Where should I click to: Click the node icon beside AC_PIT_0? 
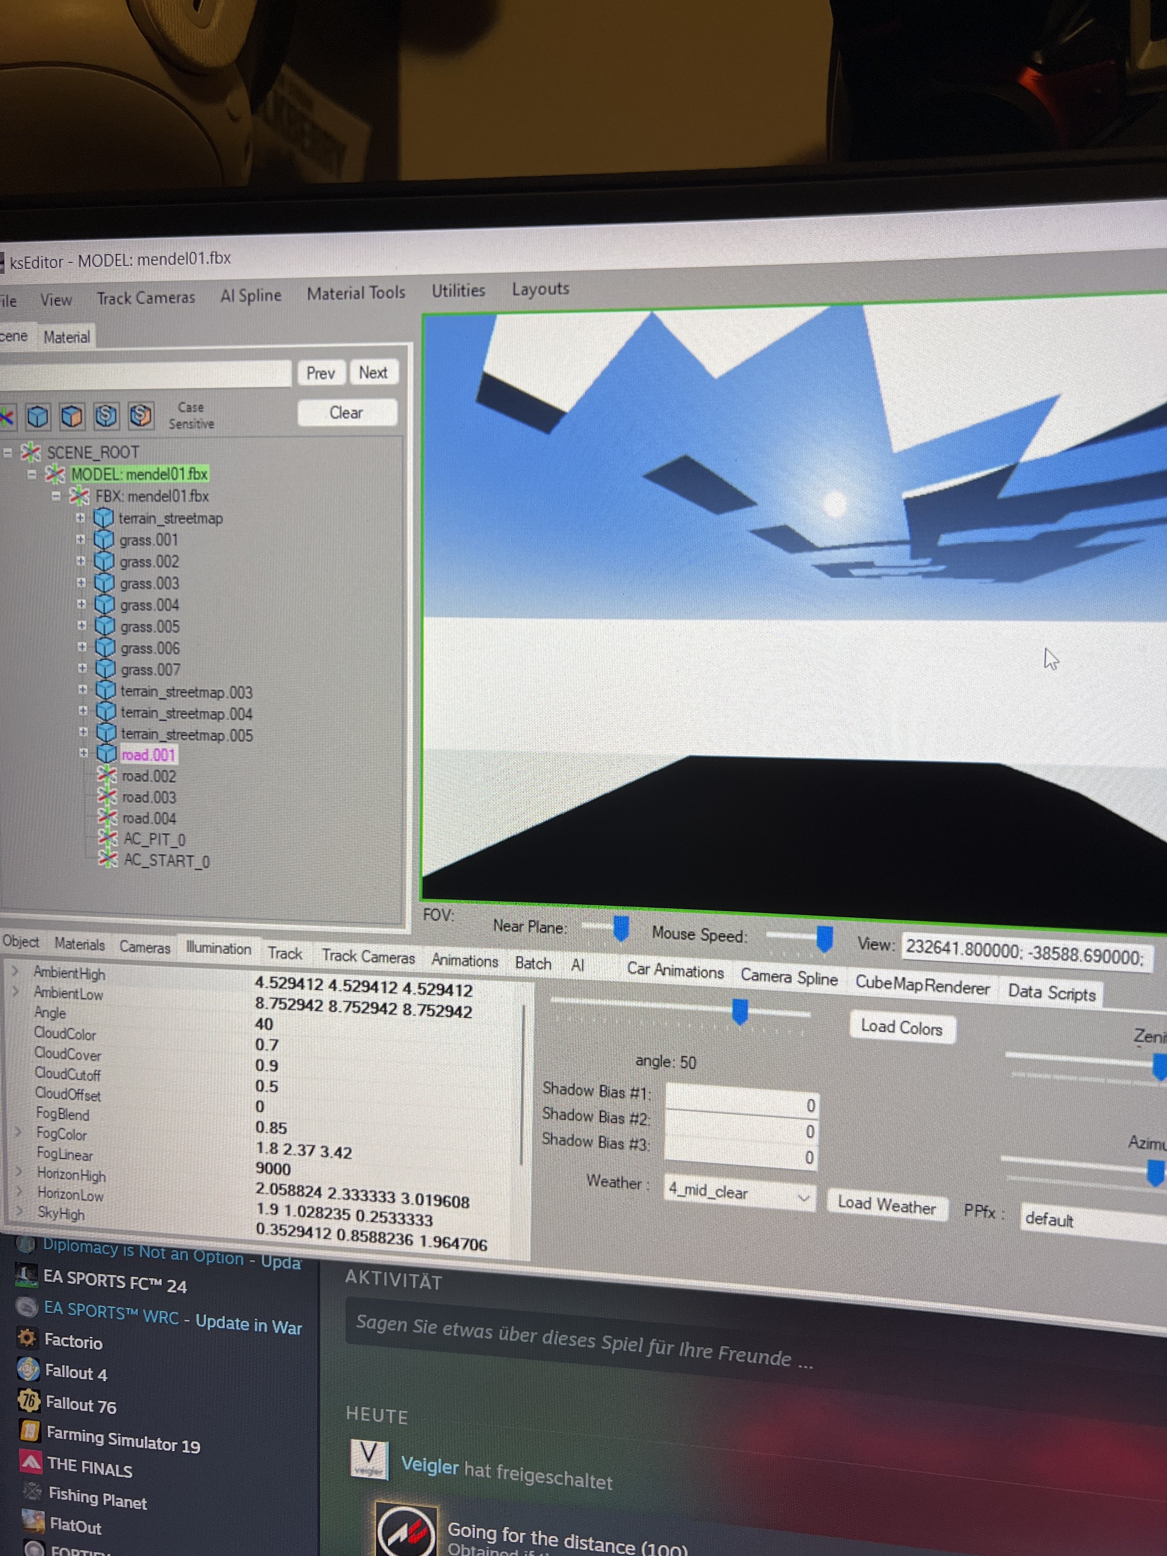(108, 839)
